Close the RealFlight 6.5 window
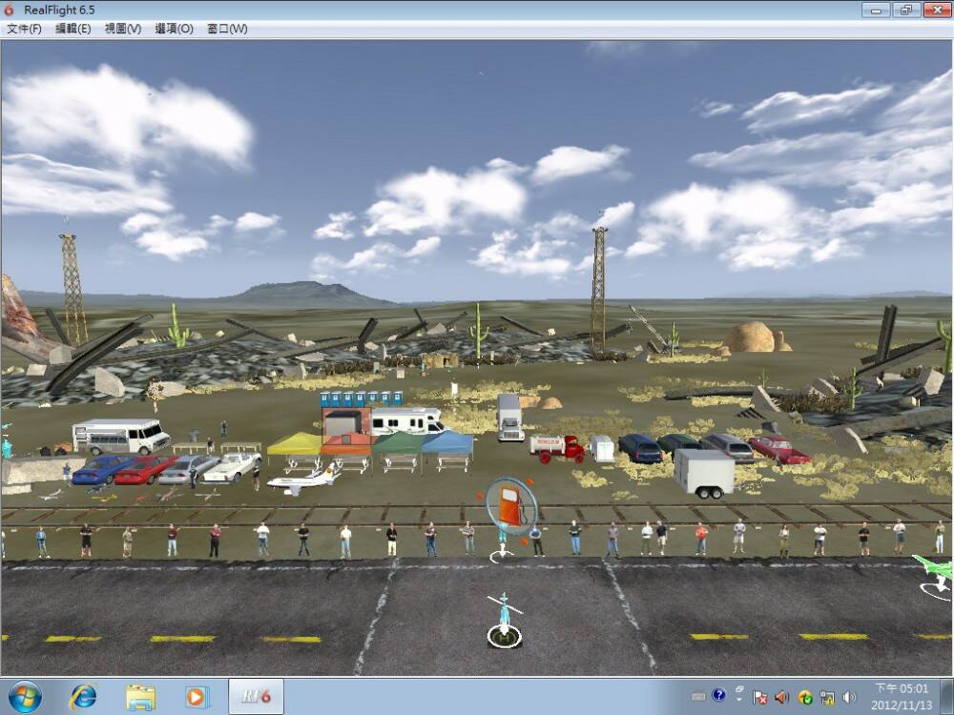The height and width of the screenshot is (715, 954). (937, 10)
